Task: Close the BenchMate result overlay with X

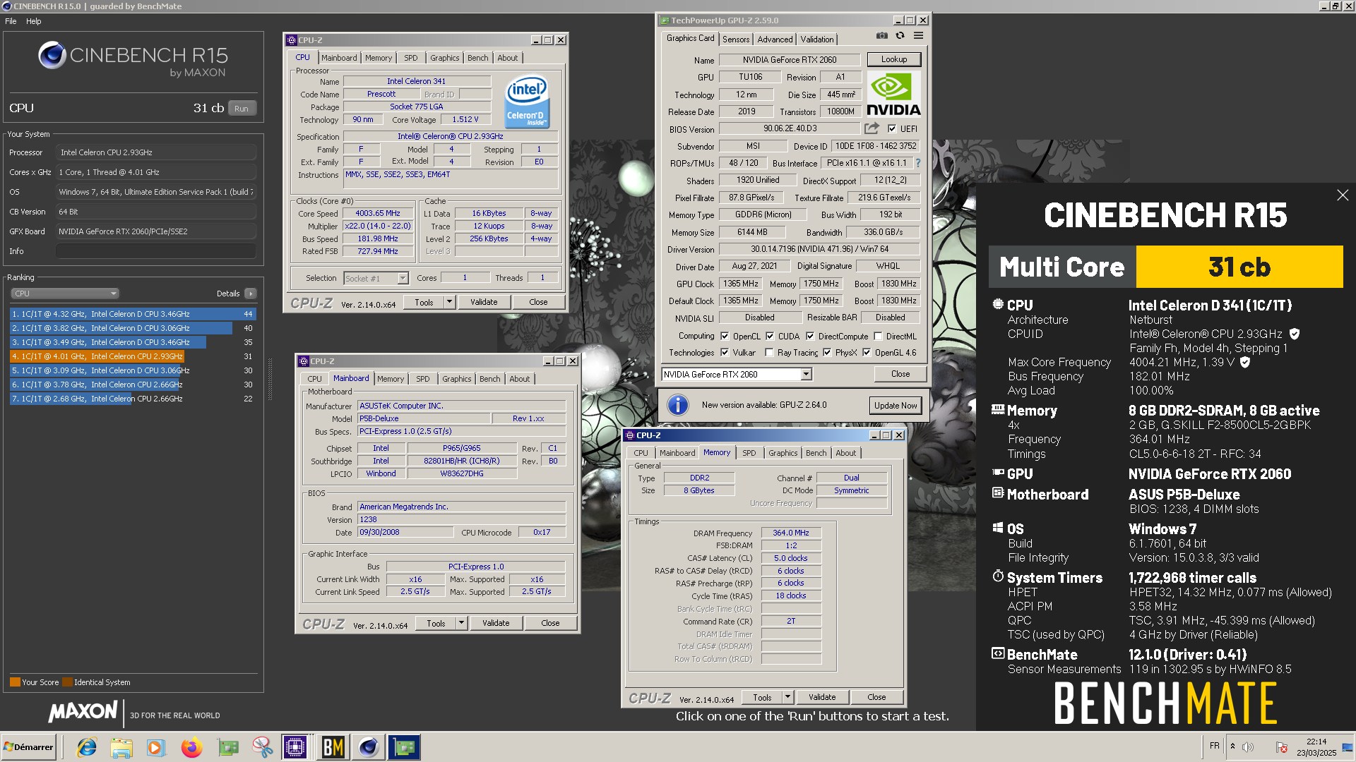Action: [x=1343, y=195]
